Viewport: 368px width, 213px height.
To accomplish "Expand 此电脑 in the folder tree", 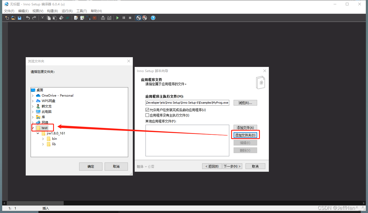I will pos(32,111).
